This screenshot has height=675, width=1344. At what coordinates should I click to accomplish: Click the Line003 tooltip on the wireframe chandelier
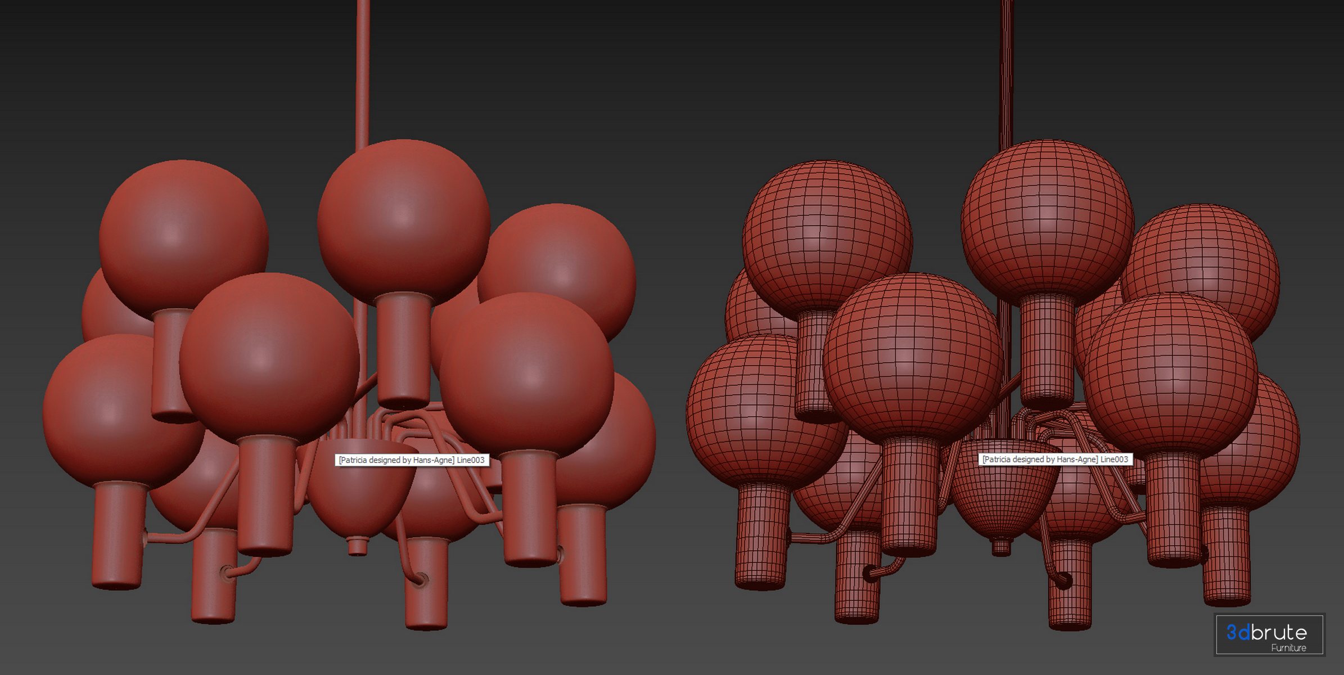tap(1055, 460)
